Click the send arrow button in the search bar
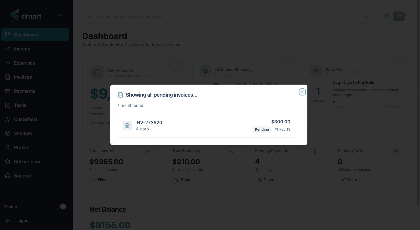 click(399, 16)
